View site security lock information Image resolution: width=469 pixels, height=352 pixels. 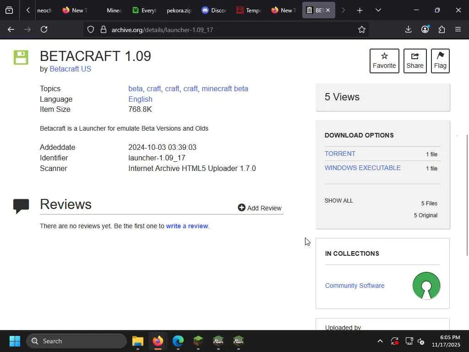pyautogui.click(x=104, y=29)
